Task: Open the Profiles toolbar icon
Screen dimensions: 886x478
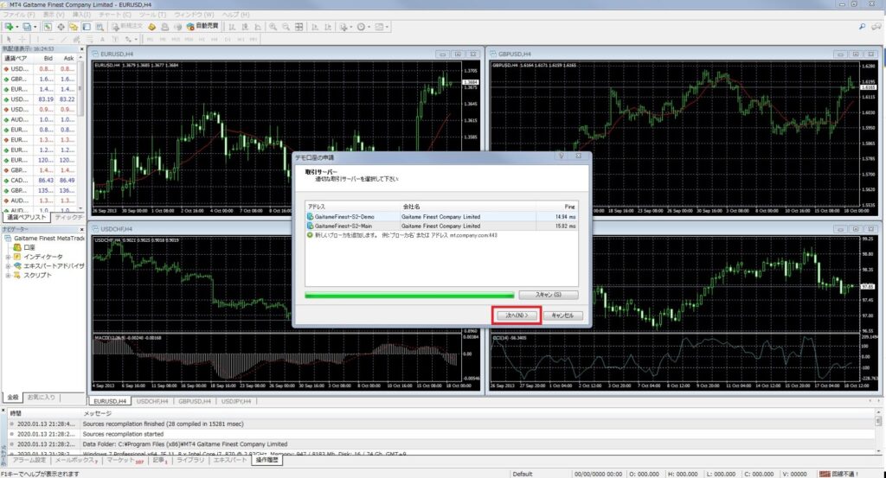Action: tap(27, 27)
